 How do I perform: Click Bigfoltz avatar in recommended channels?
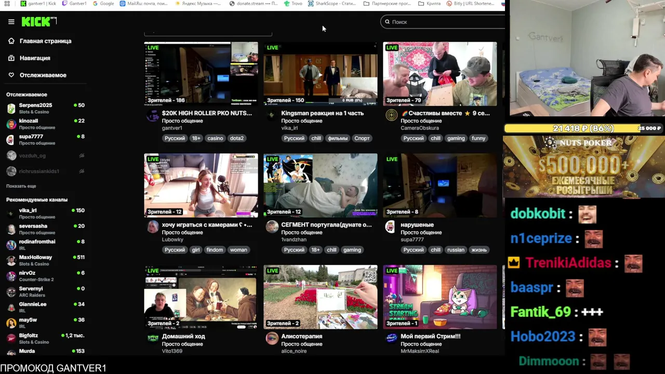click(11, 338)
